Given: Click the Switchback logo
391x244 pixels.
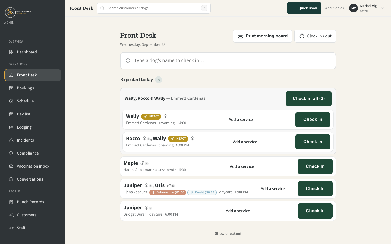Looking at the screenshot, I should (18, 12).
